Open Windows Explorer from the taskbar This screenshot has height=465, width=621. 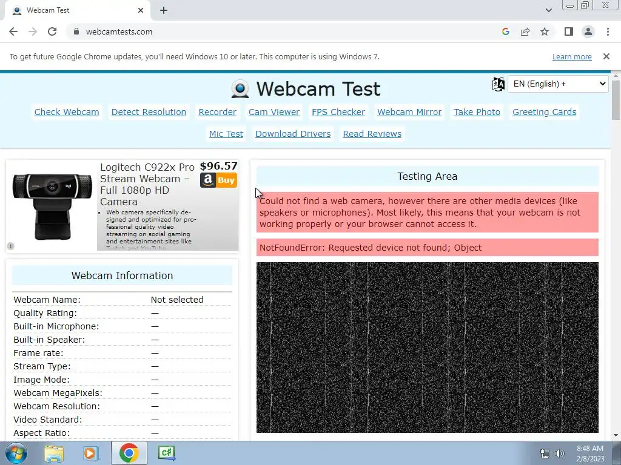(x=54, y=453)
